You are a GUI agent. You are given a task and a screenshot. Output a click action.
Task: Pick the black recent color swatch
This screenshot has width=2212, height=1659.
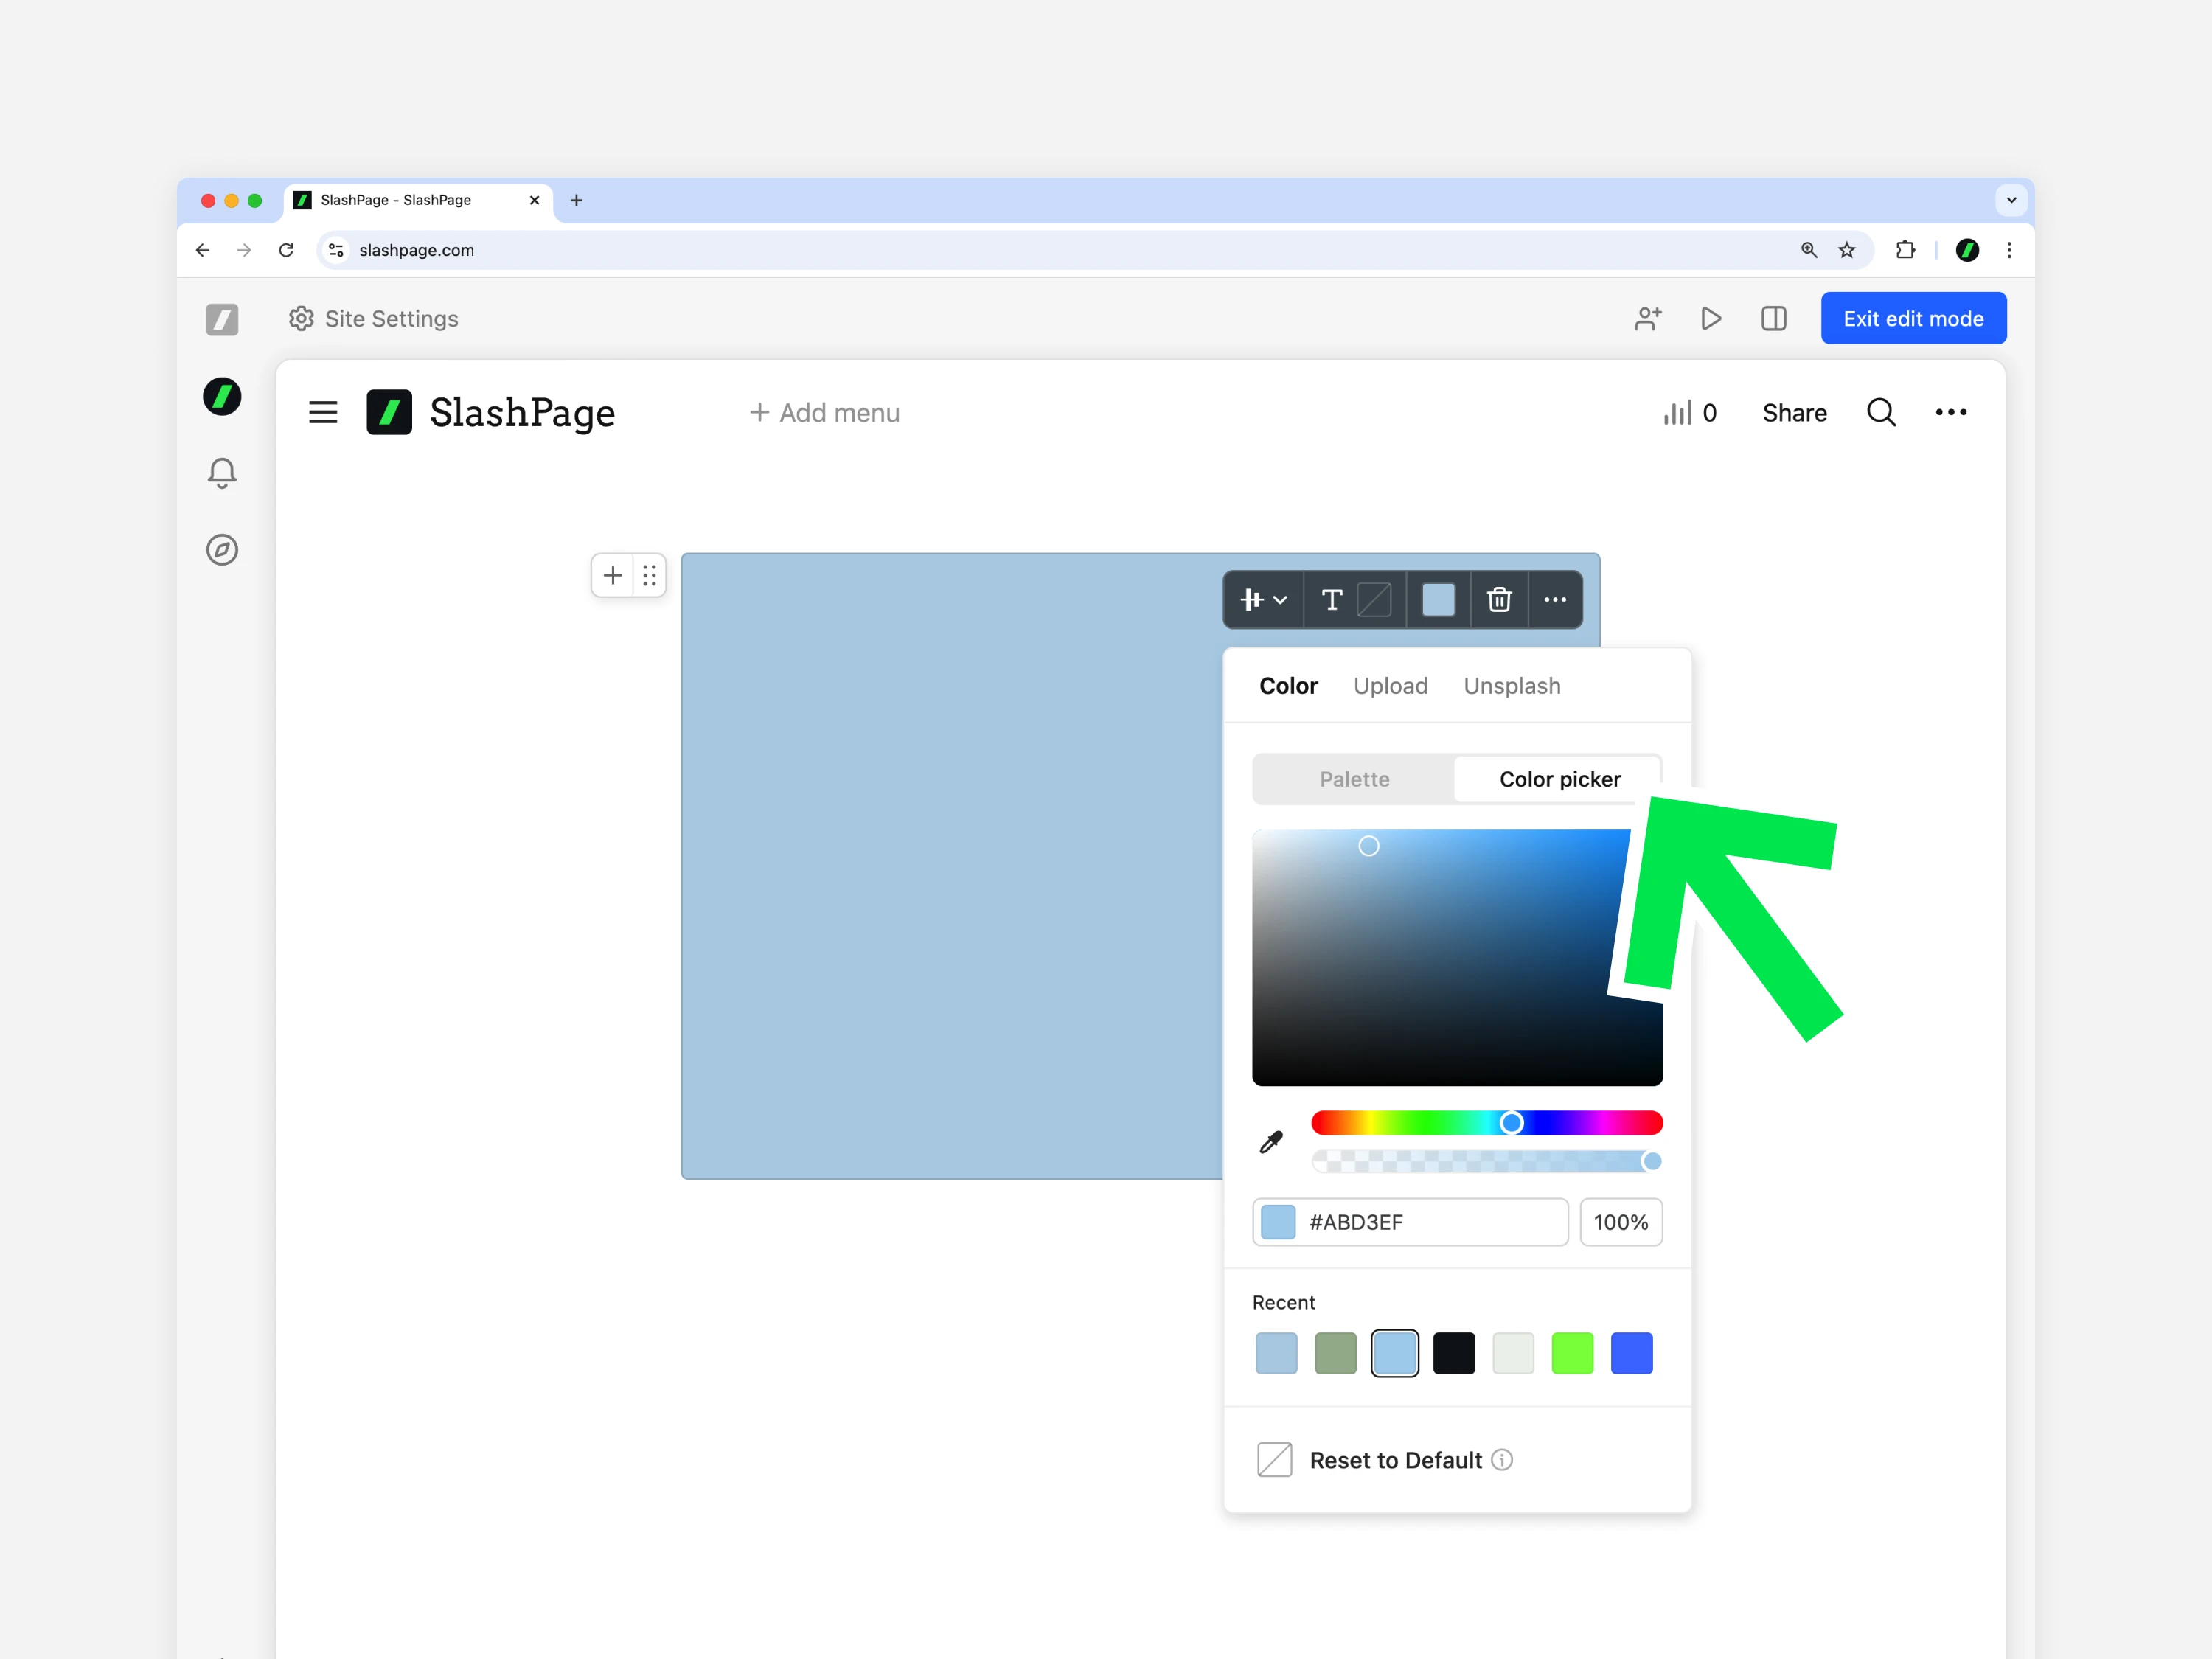[x=1454, y=1353]
